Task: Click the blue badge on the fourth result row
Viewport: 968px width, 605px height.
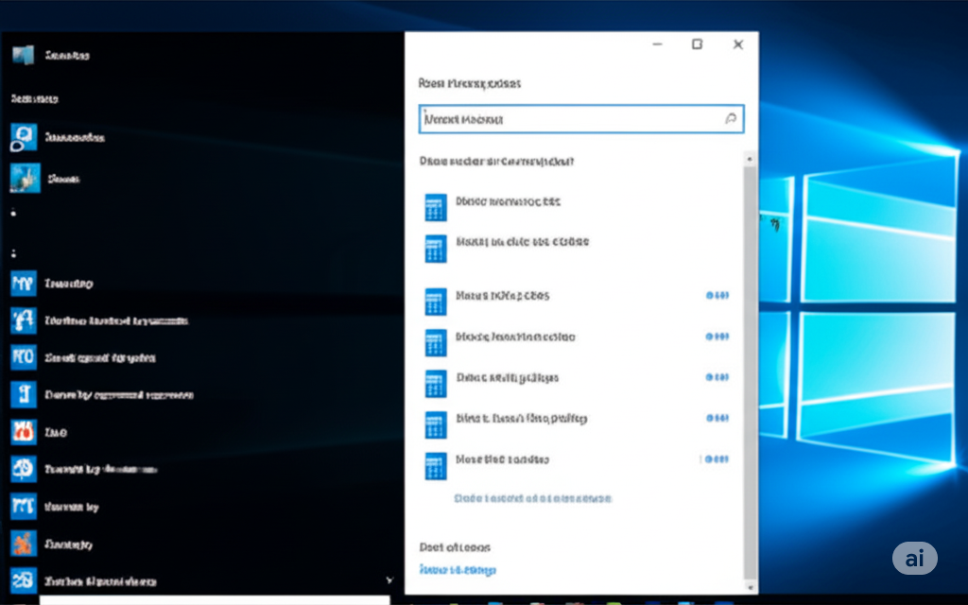Action: click(717, 337)
